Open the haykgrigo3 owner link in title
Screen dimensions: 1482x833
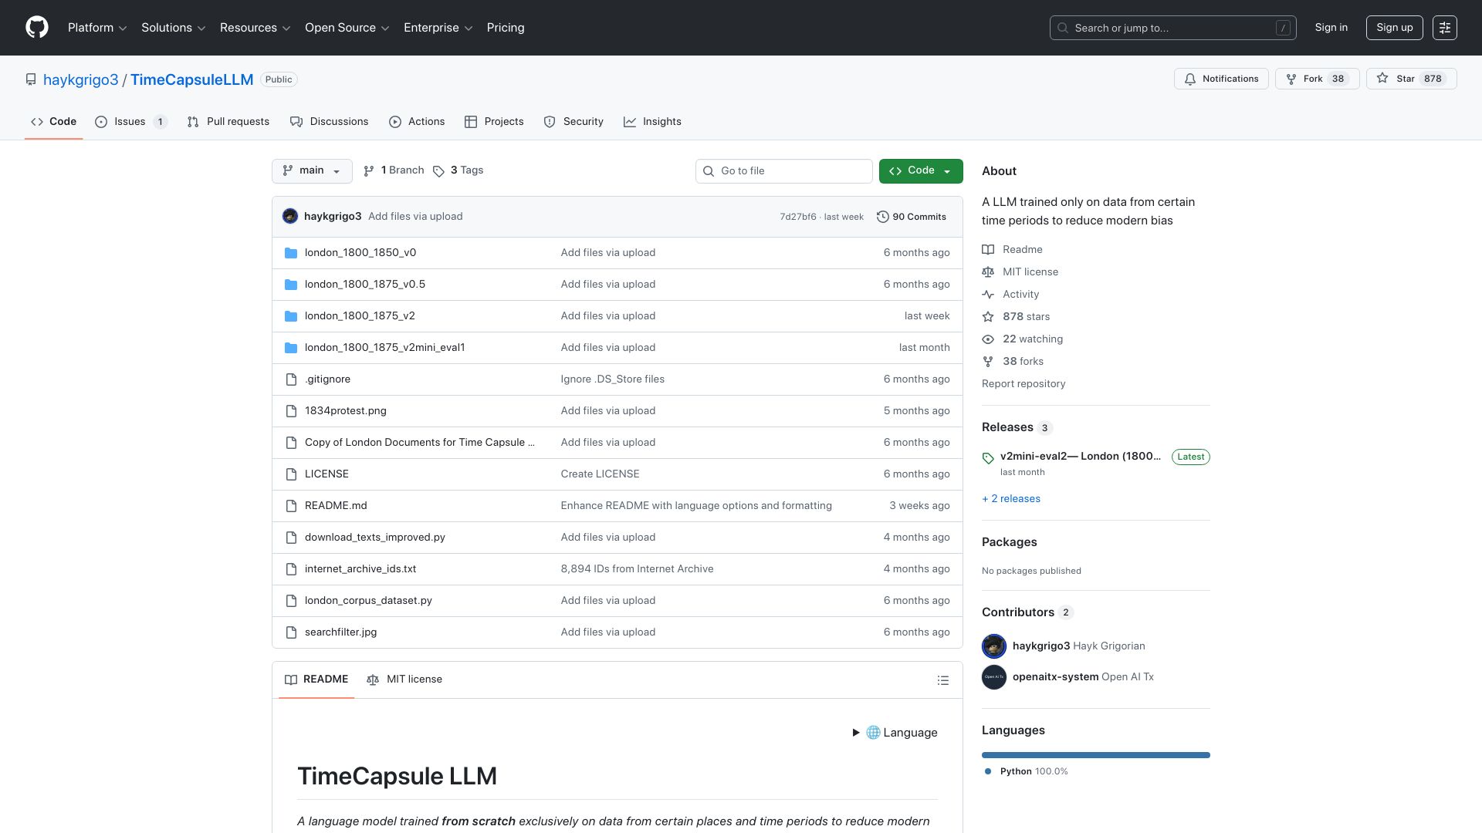81,79
